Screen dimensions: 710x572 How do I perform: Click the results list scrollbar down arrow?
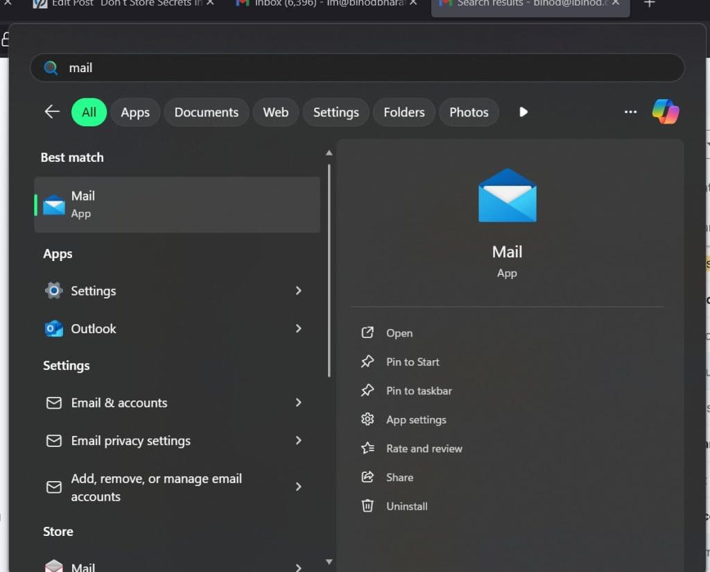(x=329, y=562)
